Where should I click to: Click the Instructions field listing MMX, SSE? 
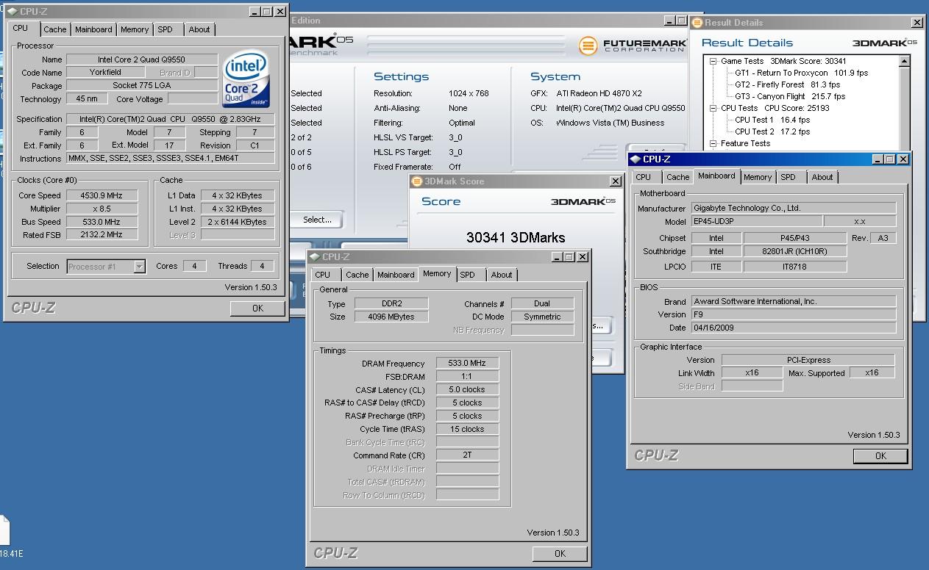[x=171, y=159]
